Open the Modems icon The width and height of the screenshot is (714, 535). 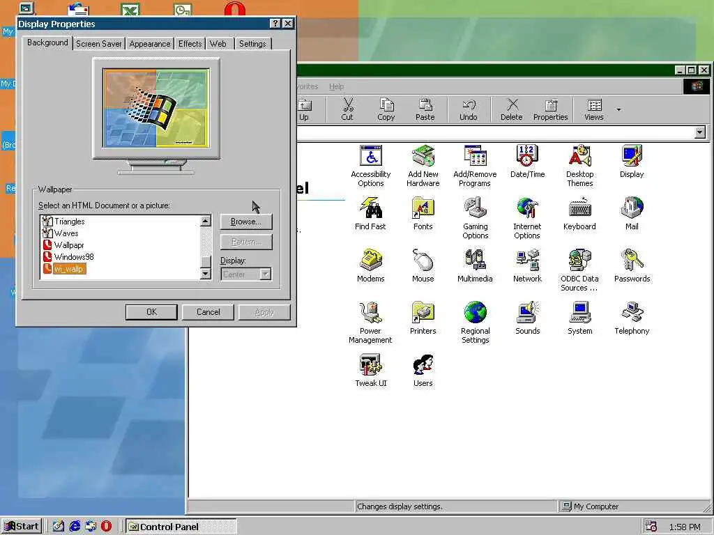pyautogui.click(x=371, y=266)
